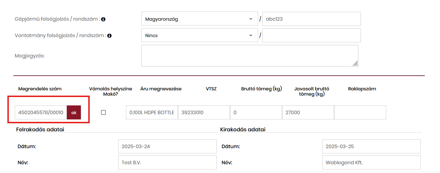Focus the empty Raklapszám field
The height and width of the screenshot is (173, 440).
360,112
